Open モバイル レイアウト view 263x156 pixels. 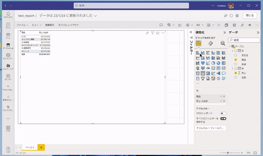tap(68, 25)
